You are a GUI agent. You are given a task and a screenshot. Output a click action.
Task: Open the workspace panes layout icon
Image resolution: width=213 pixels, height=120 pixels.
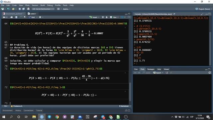[x=58, y=9]
